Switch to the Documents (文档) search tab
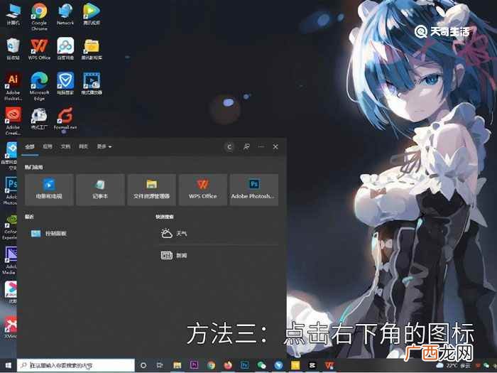 pos(65,146)
